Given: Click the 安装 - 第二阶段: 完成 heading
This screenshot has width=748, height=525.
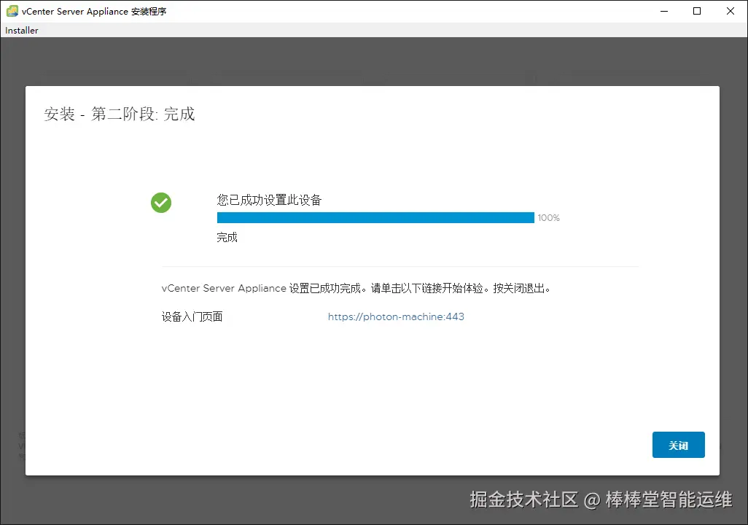Looking at the screenshot, I should (x=120, y=114).
